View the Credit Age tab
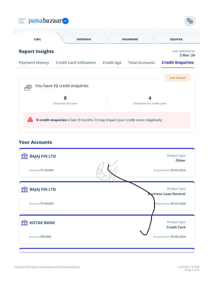The image size is (214, 285). [112, 63]
